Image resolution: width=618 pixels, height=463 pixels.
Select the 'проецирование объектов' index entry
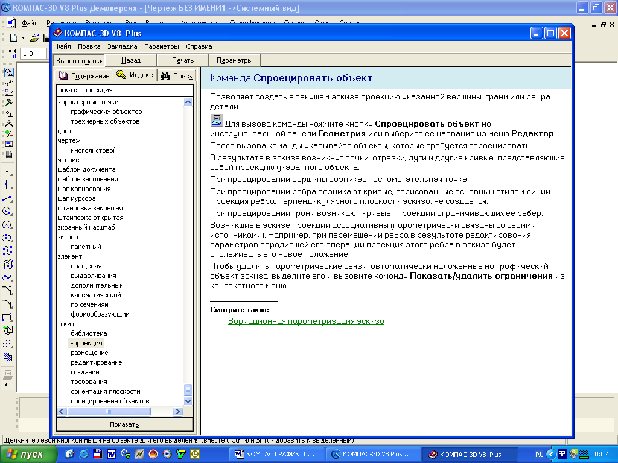(x=110, y=401)
